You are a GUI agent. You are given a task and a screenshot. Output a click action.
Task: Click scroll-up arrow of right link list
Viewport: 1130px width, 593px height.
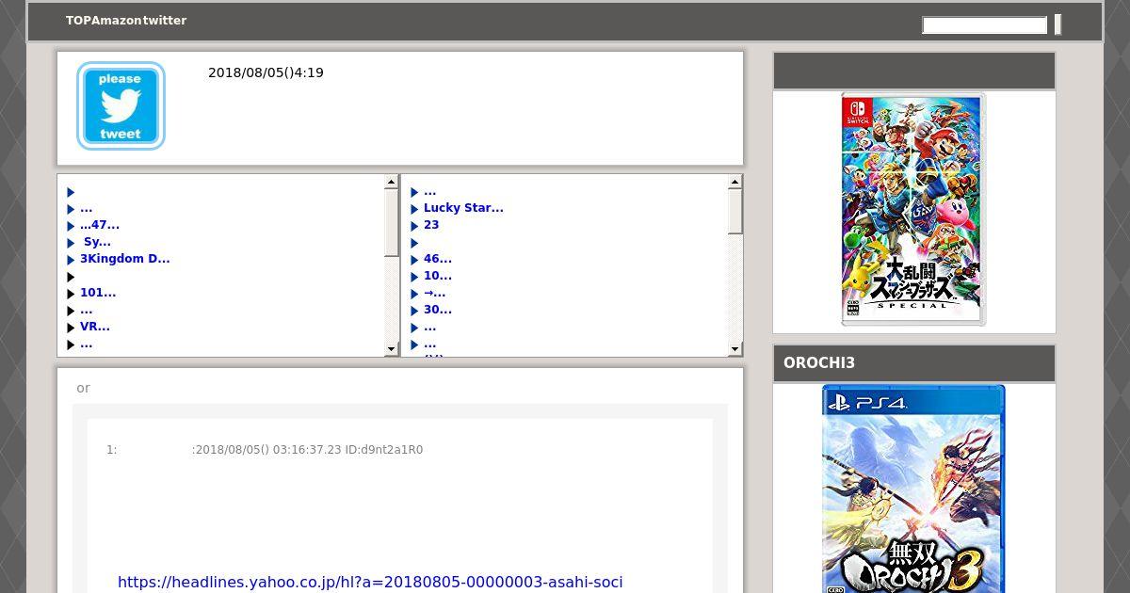click(x=735, y=183)
